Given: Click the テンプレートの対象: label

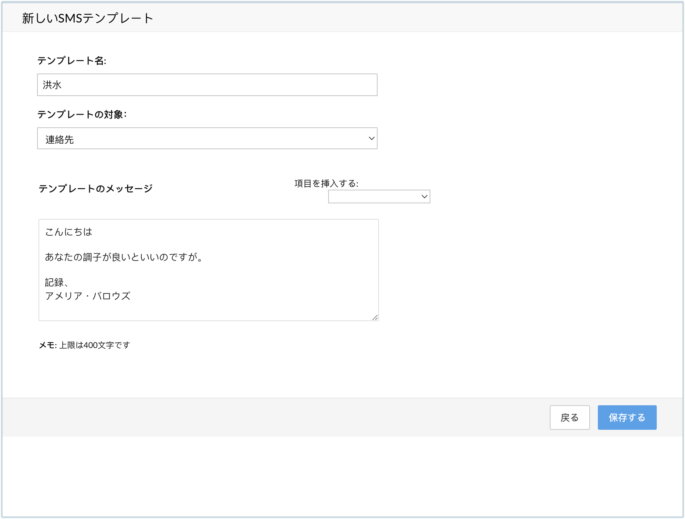Looking at the screenshot, I should (x=82, y=115).
